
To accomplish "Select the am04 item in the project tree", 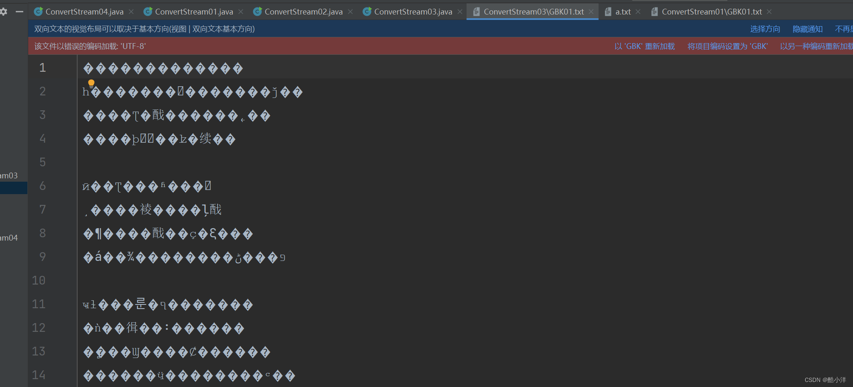I will [x=9, y=238].
